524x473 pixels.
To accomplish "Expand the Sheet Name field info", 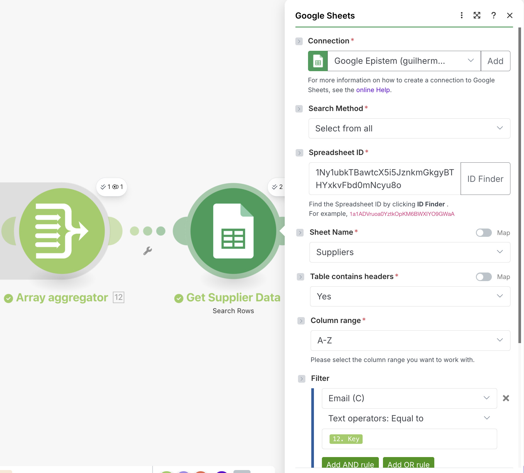I will (x=300, y=232).
